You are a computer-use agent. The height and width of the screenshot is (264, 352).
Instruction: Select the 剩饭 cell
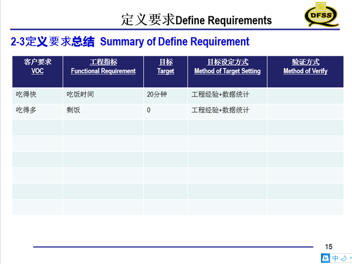pyautogui.click(x=103, y=111)
